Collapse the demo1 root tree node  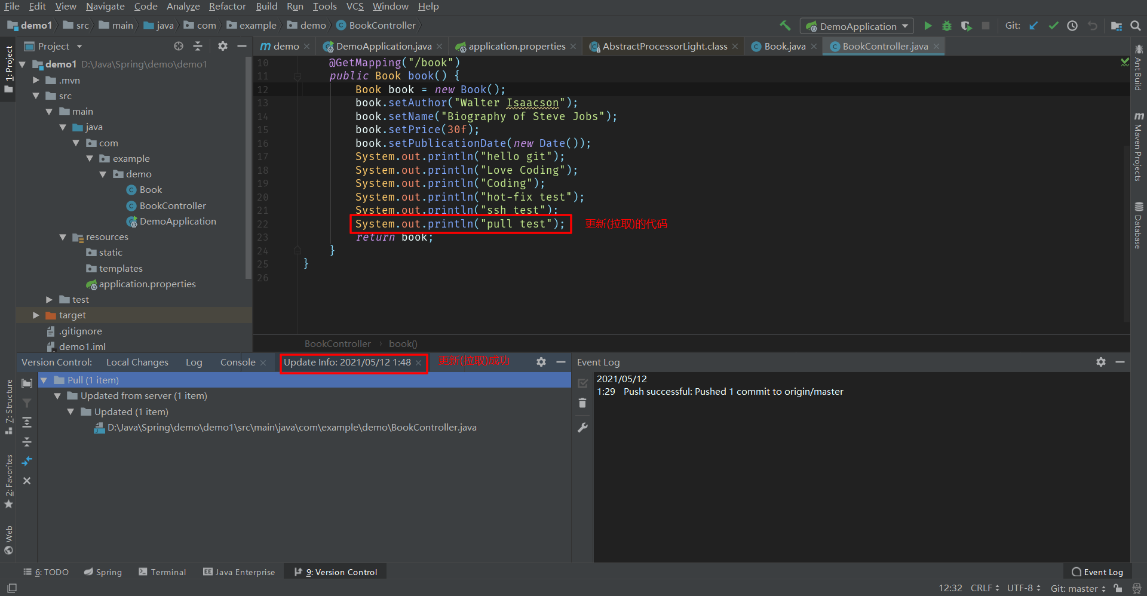pos(23,64)
